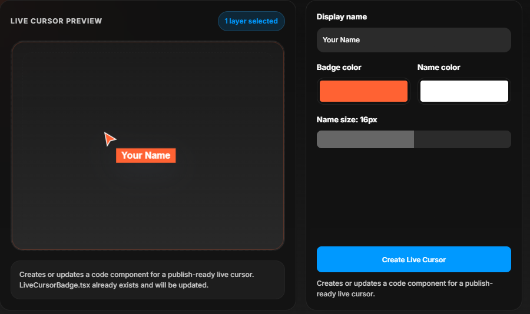
Task: Click the orange cursor arrow in preview
Action: 110,139
